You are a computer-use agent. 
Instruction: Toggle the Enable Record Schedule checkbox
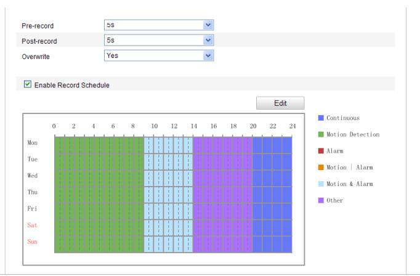(x=26, y=84)
